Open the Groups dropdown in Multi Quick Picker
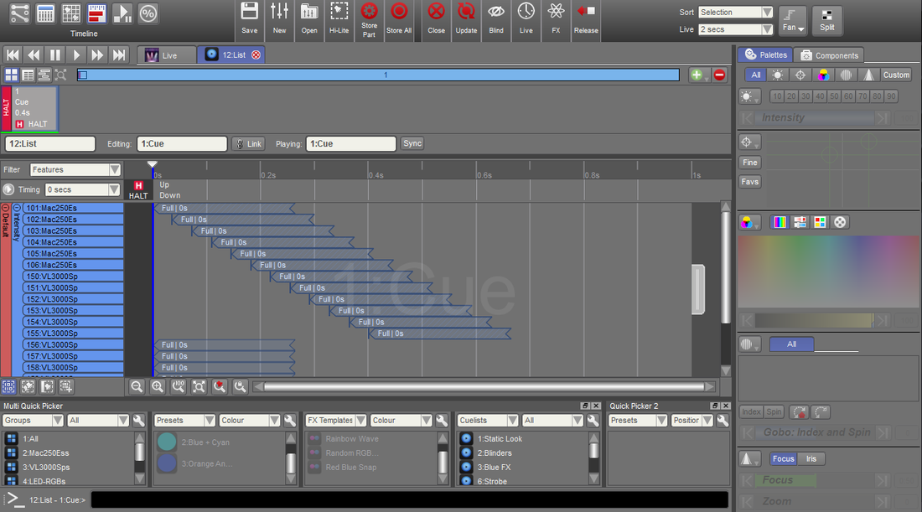This screenshot has height=512, width=922. point(33,421)
